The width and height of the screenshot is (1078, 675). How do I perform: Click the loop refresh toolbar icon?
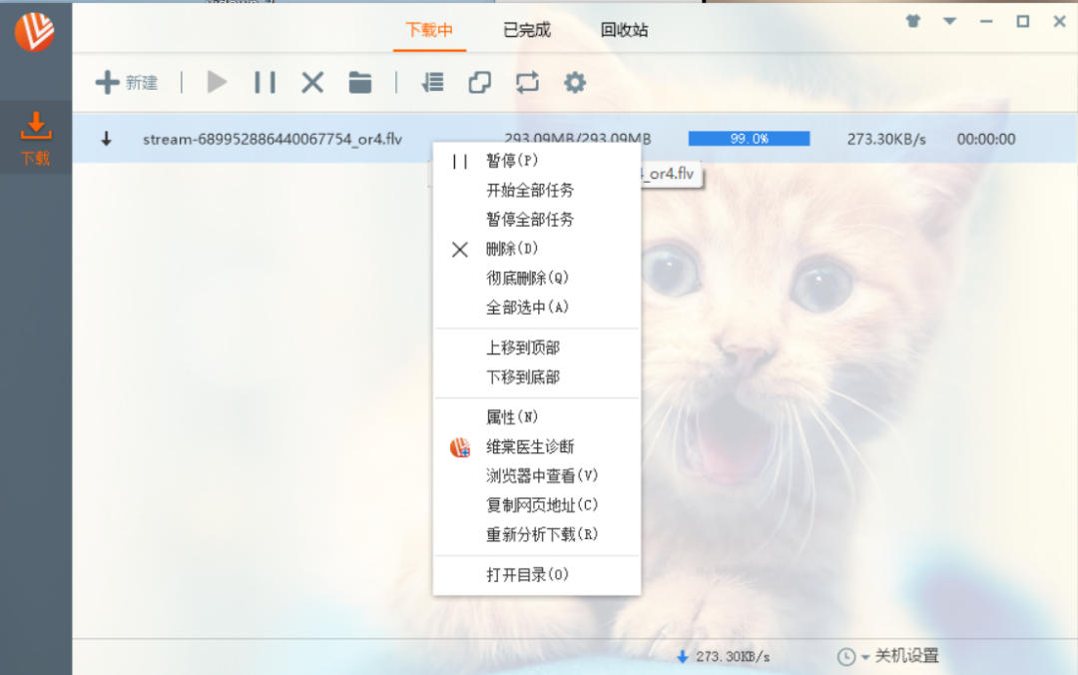point(527,83)
